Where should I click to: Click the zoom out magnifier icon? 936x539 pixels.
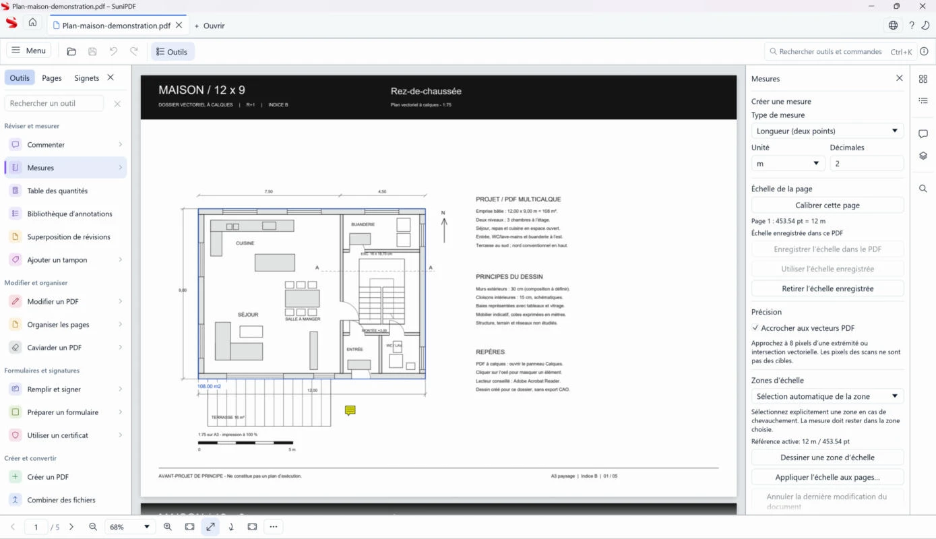93,527
